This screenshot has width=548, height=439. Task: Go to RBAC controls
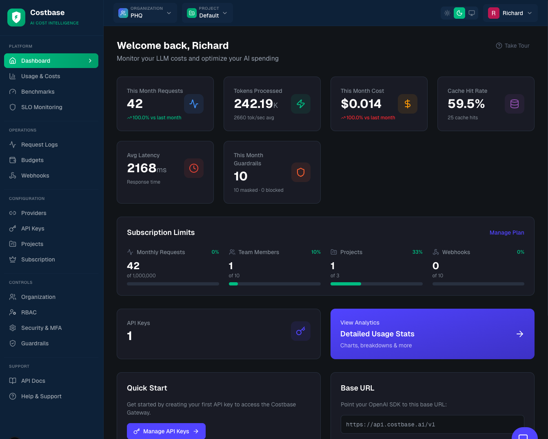51,312
